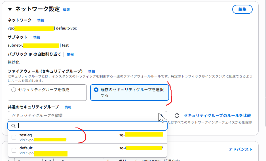
Task: Open セキュリティグループのルールを比較 link
Action: point(217,116)
